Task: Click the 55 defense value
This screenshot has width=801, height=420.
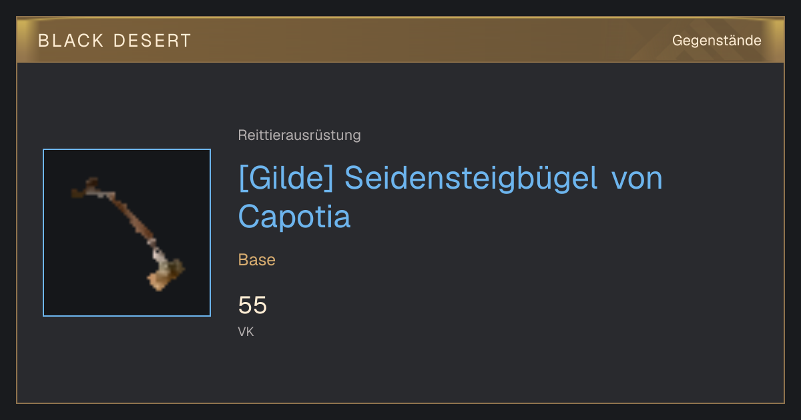Action: coord(252,305)
